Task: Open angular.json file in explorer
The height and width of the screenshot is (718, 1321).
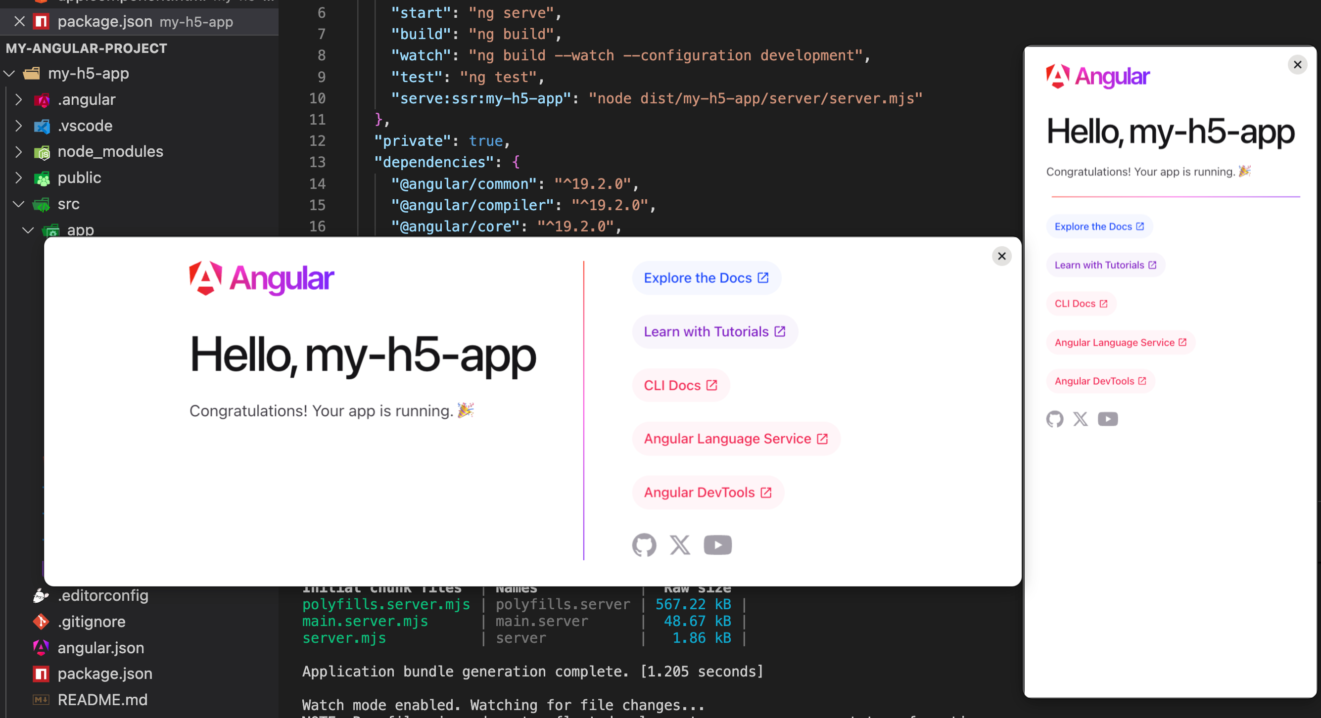Action: [100, 648]
